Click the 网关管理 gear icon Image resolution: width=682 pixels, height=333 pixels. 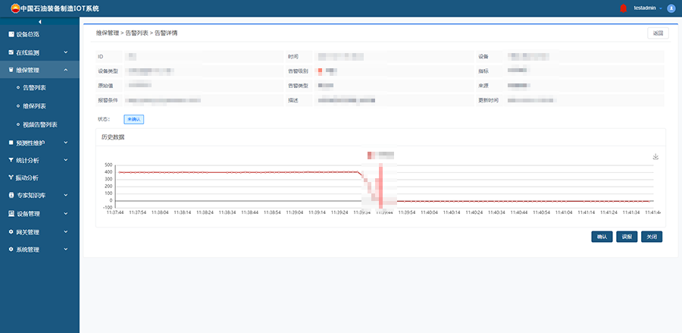(x=11, y=232)
